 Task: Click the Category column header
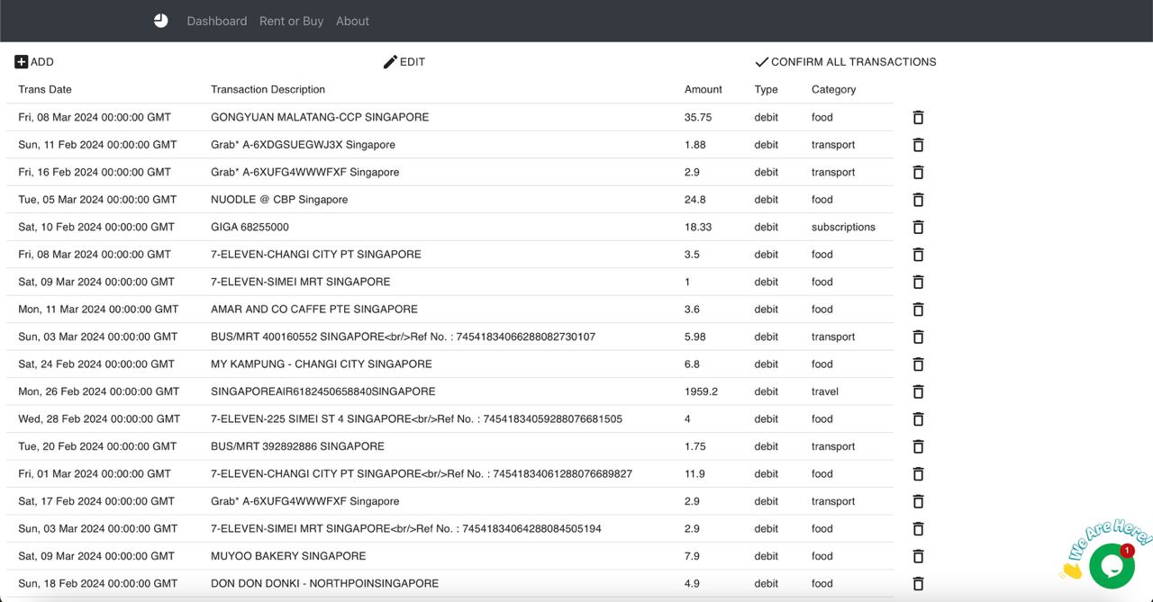(833, 89)
